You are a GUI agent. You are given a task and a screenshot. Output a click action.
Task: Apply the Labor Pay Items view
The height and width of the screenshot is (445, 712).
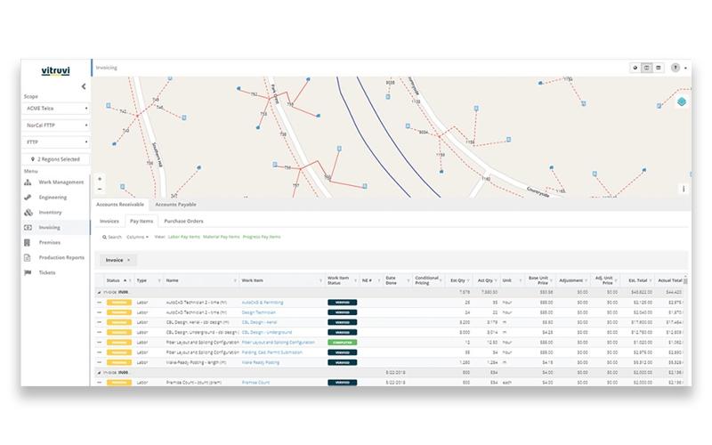pos(184,237)
